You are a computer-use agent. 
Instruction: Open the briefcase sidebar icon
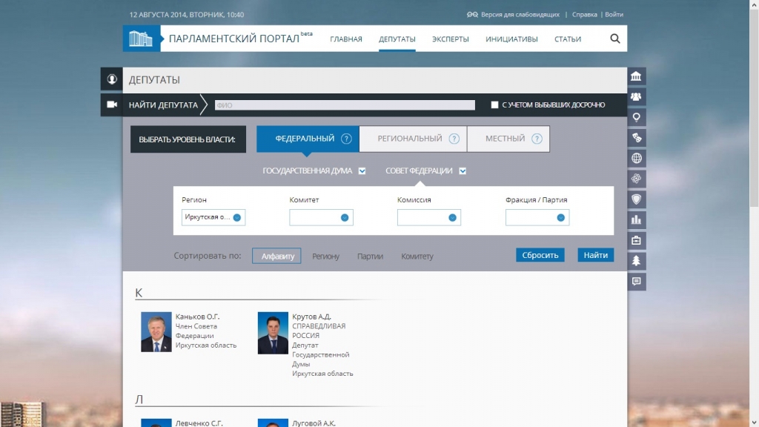pyautogui.click(x=637, y=241)
